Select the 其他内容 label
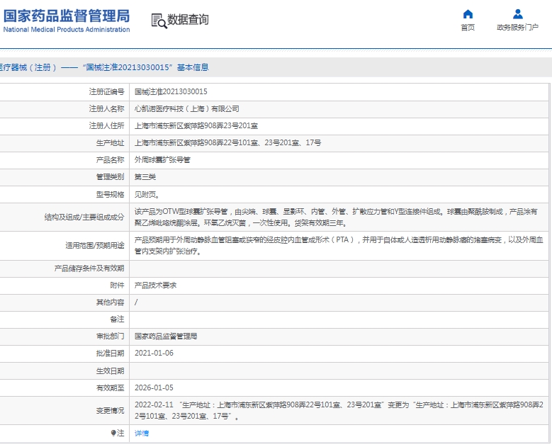The width and height of the screenshot is (552, 447). 110,302
